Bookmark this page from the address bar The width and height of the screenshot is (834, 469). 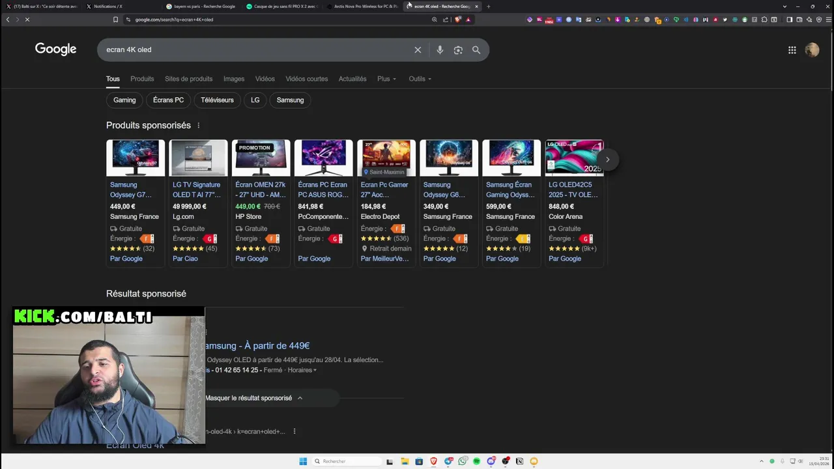click(x=115, y=20)
